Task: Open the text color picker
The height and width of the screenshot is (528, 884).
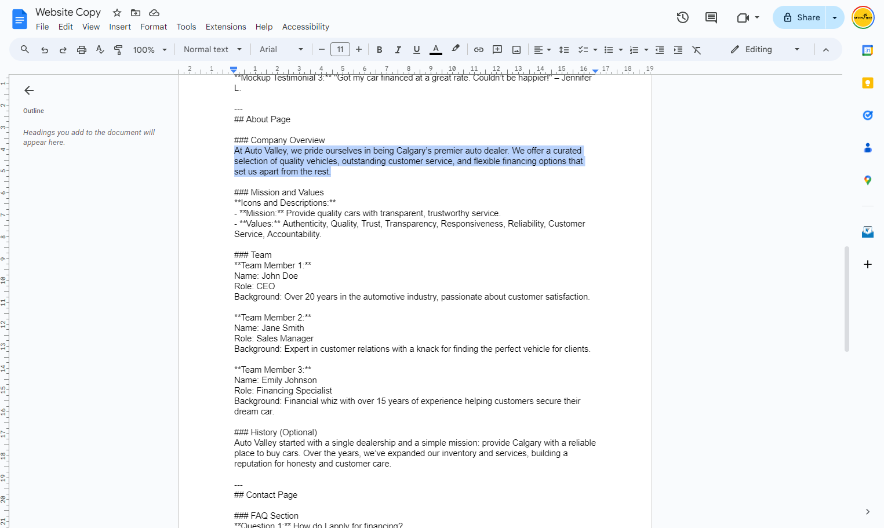Action: click(436, 50)
